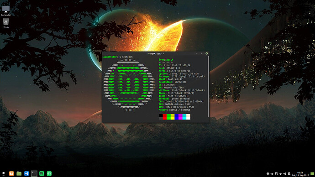This screenshot has height=177, width=315.
Task: Select the Terminal icon in the panel
Action: click(x=34, y=173)
